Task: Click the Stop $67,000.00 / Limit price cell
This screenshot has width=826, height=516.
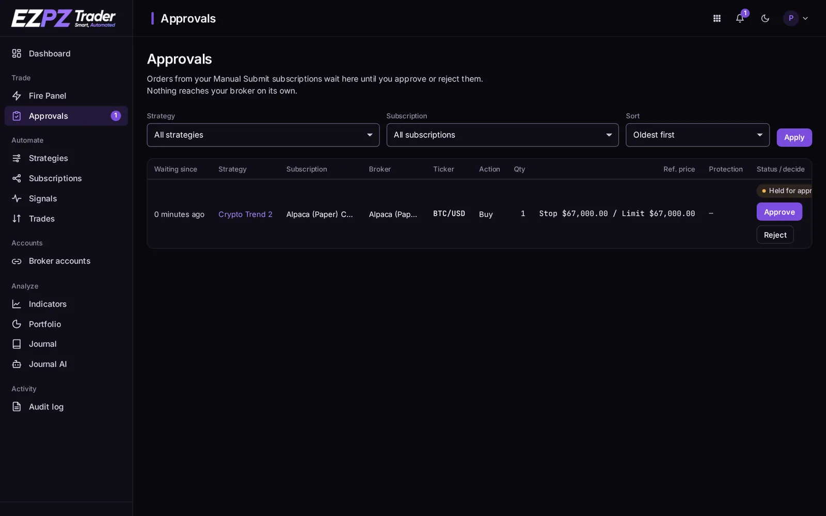Action: pyautogui.click(x=617, y=214)
